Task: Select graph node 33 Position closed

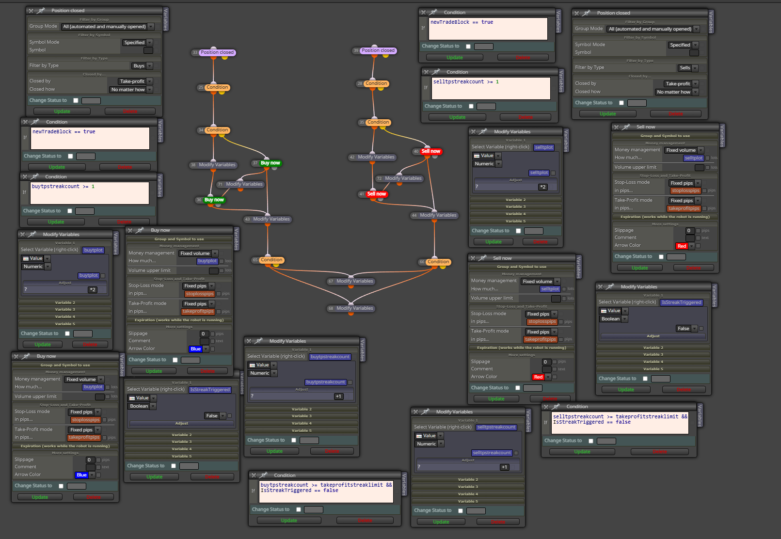Action: 217,52
